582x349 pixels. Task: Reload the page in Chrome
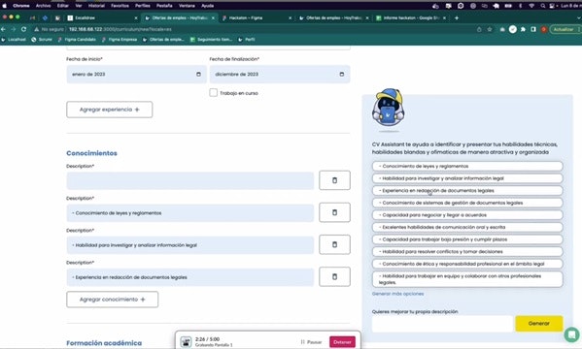pyautogui.click(x=23, y=29)
